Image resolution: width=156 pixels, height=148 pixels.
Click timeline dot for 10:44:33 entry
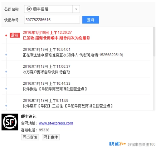click(6, 89)
